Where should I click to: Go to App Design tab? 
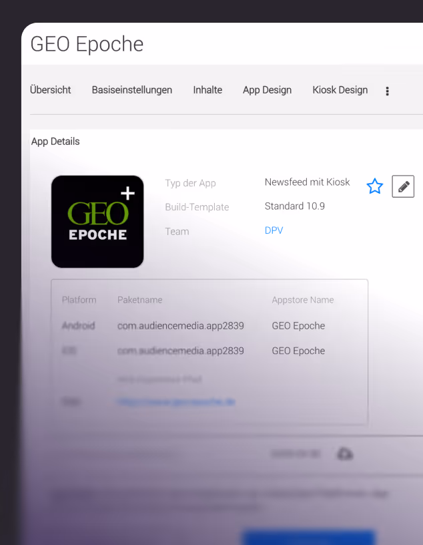(267, 90)
